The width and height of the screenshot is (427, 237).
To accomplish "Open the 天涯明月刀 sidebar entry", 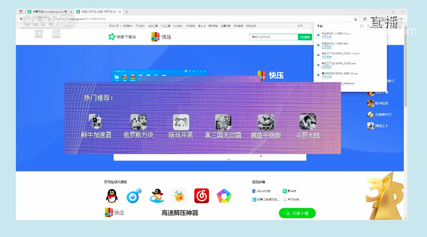I will pos(370,115).
